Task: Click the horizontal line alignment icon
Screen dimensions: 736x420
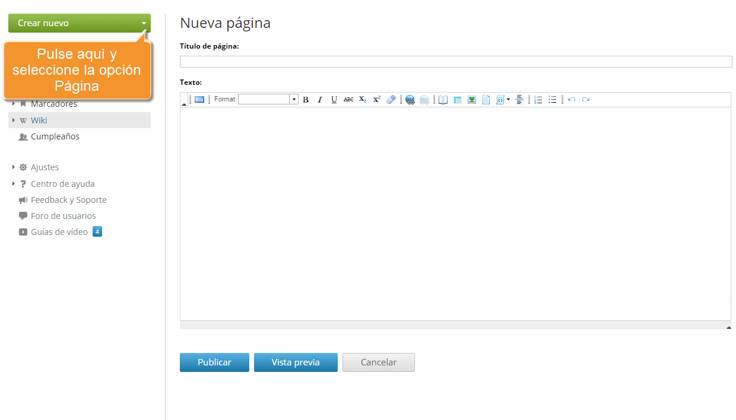Action: click(x=519, y=100)
